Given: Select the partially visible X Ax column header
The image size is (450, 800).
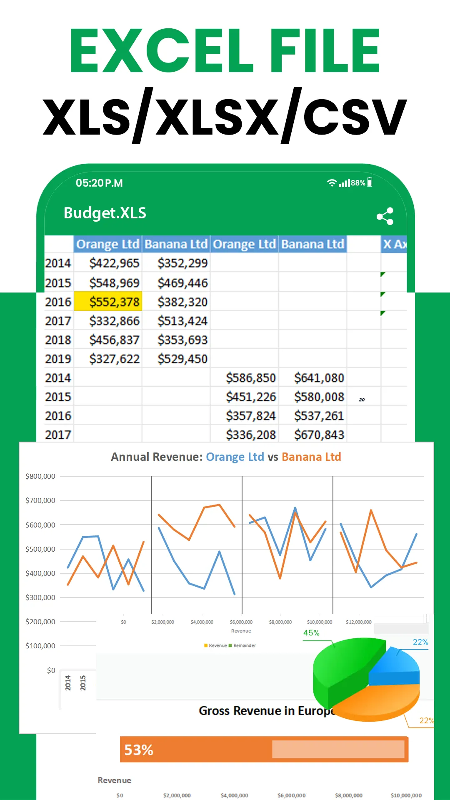Looking at the screenshot, I should coord(394,244).
